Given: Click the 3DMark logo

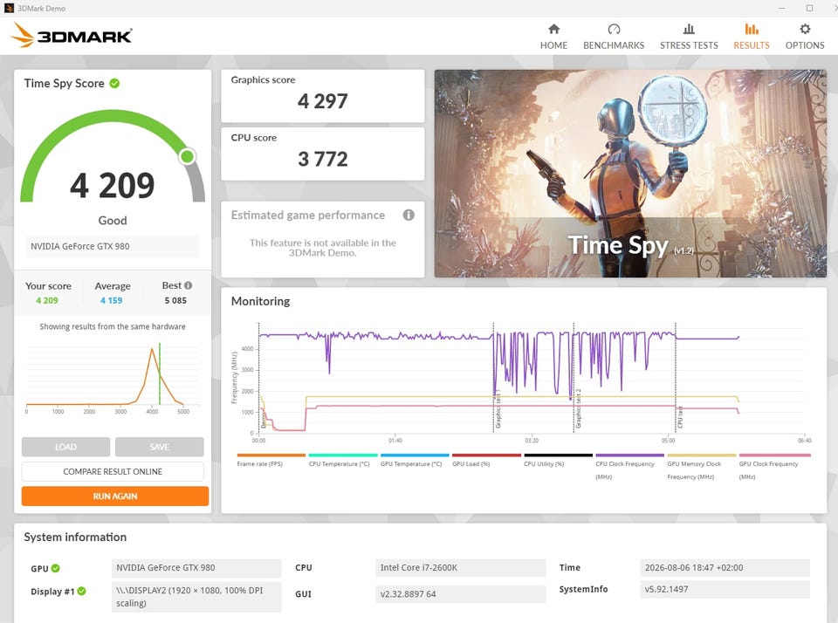Looking at the screenshot, I should 71,35.
